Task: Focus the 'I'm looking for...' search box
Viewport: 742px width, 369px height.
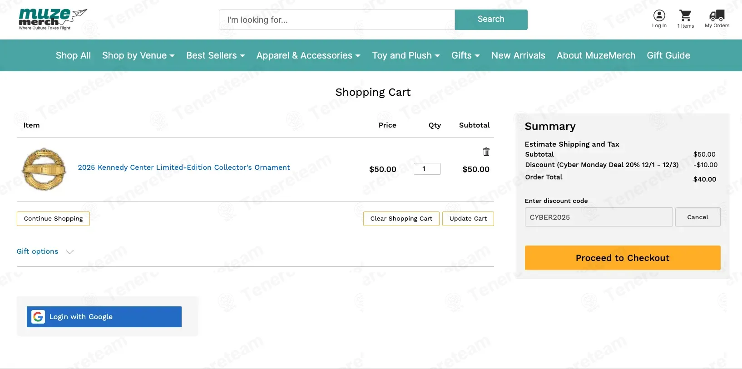Action: point(337,20)
